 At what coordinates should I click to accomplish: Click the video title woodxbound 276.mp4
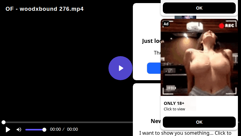pyautogui.click(x=44, y=9)
